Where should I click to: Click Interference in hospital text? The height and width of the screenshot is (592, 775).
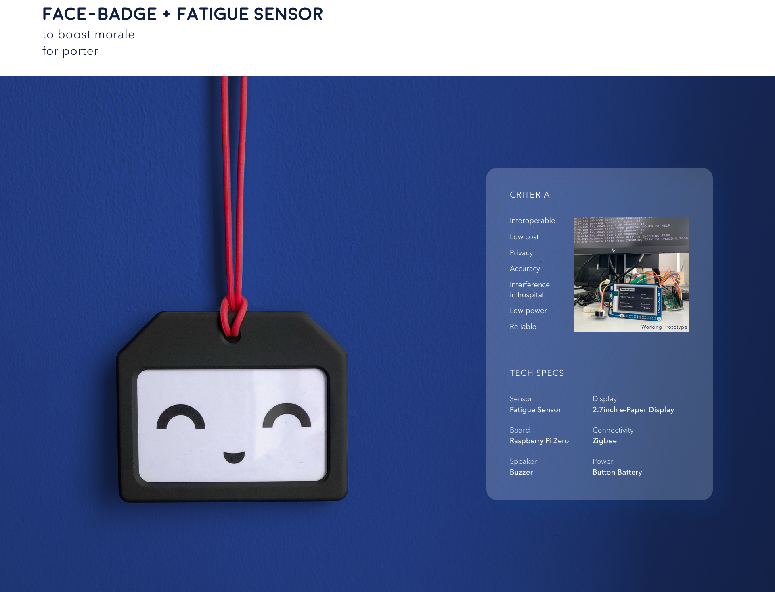point(529,290)
